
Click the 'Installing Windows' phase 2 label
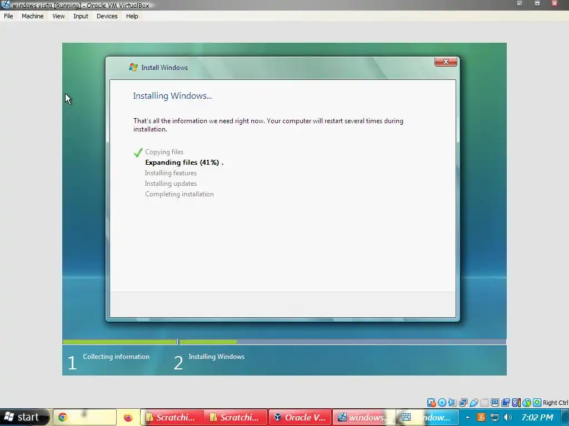216,357
